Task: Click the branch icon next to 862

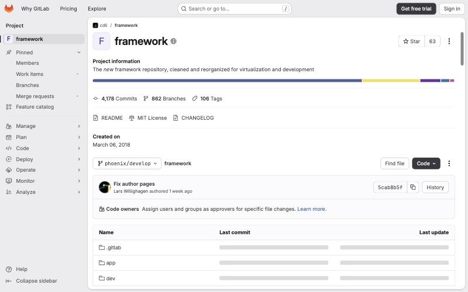Action: click(x=146, y=98)
